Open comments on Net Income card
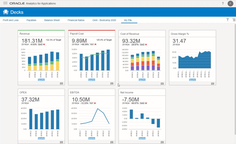The image size is (236, 144). (x=162, y=142)
